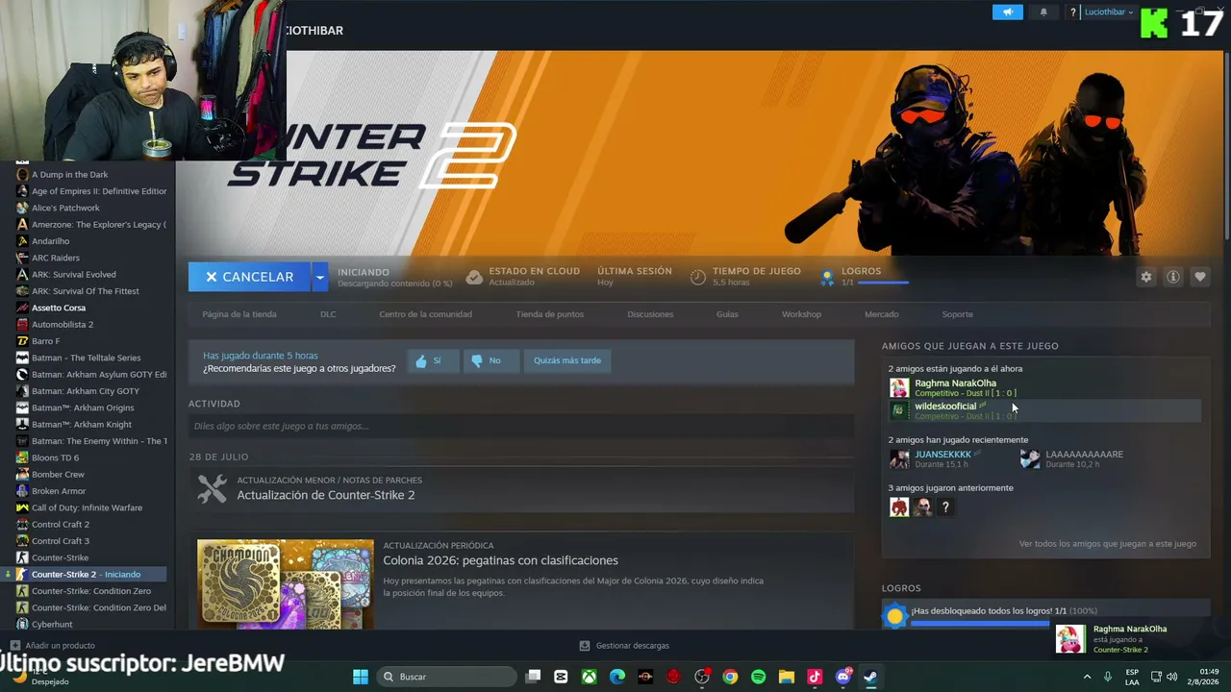Open Gestionar descargas downloads manager
This screenshot has height=692, width=1231.
pyautogui.click(x=624, y=646)
